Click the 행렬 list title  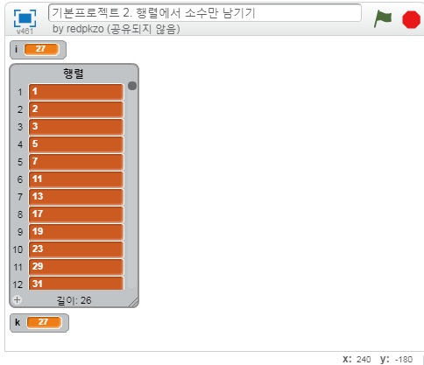tap(74, 74)
